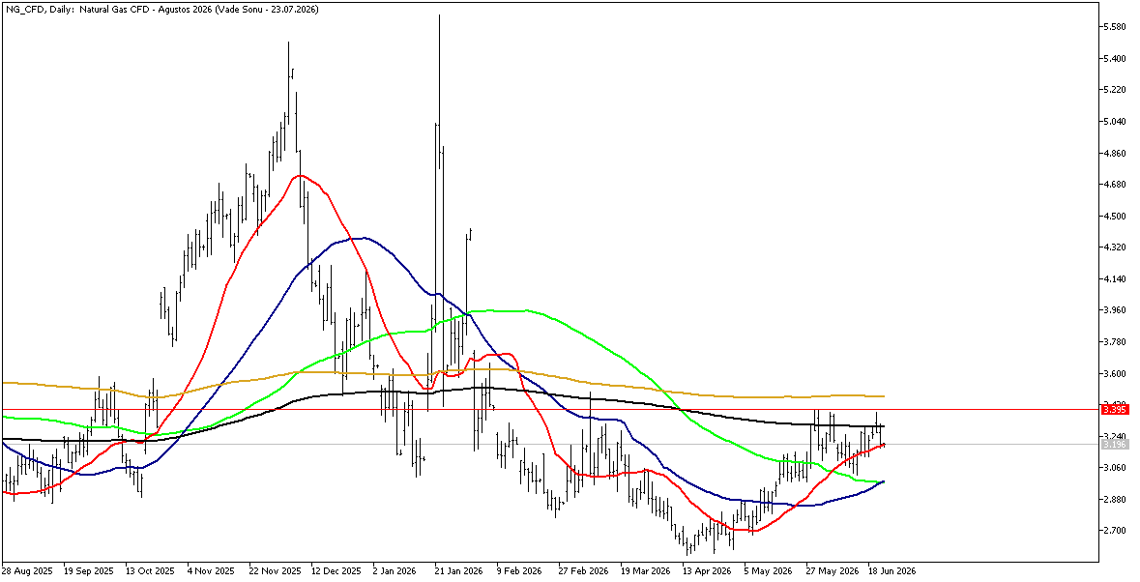Pick the 4.680 price axis label

point(1115,185)
